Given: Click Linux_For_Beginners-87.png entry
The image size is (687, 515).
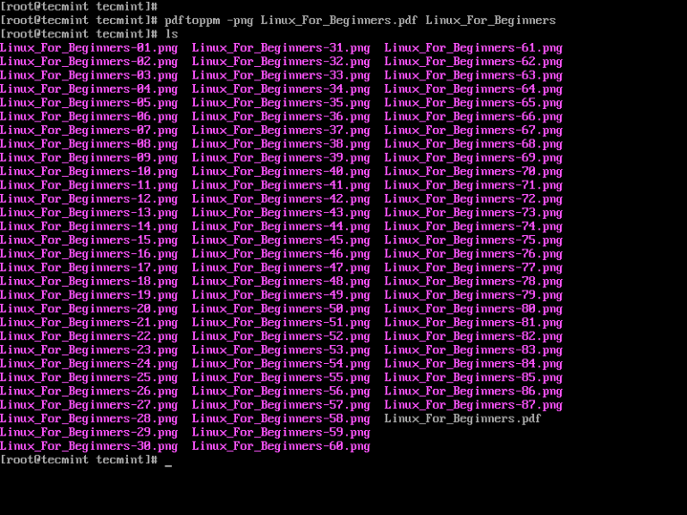Looking at the screenshot, I should (473, 405).
